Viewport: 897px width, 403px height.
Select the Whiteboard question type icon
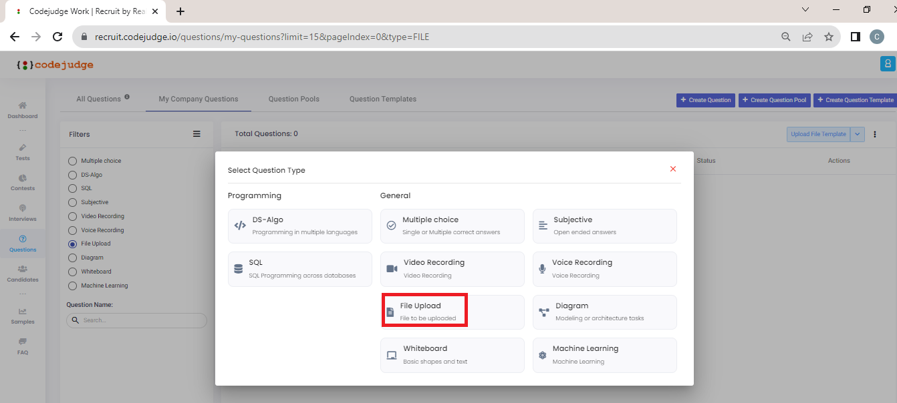[391, 354]
